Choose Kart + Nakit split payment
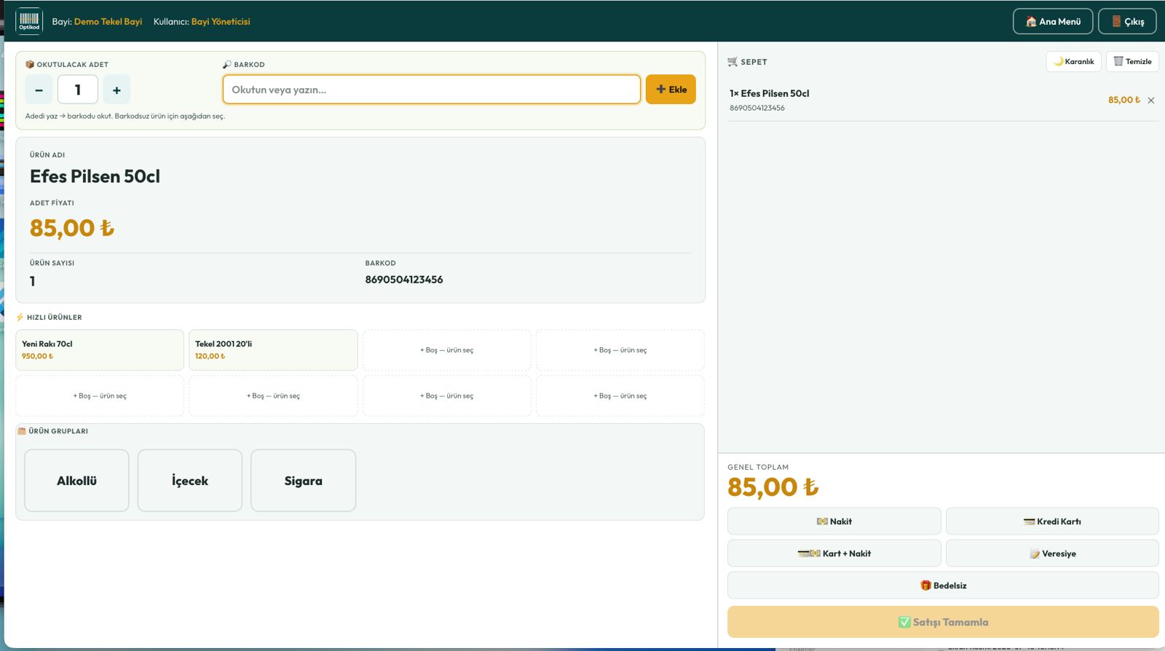1165x651 pixels. coord(834,553)
